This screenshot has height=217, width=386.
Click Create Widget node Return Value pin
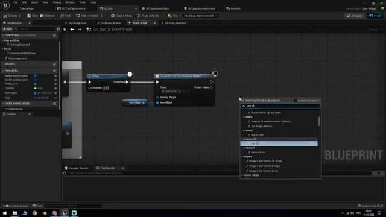coord(211,87)
